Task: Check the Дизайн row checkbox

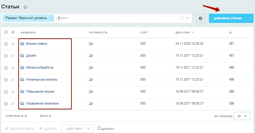Action: pos(6,56)
